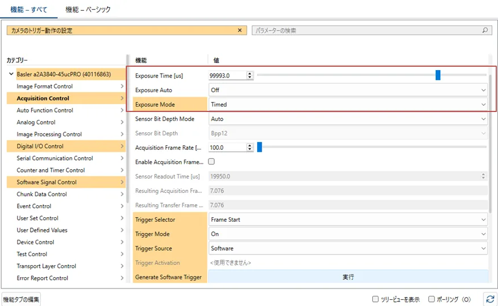
Task: Select Test Control category
Action: [66, 255]
